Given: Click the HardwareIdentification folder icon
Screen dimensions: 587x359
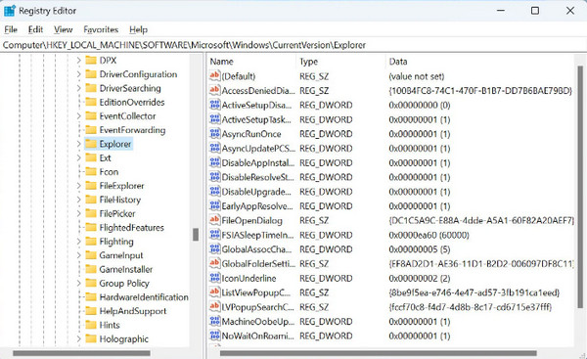Looking at the screenshot, I should pyautogui.click(x=91, y=296).
